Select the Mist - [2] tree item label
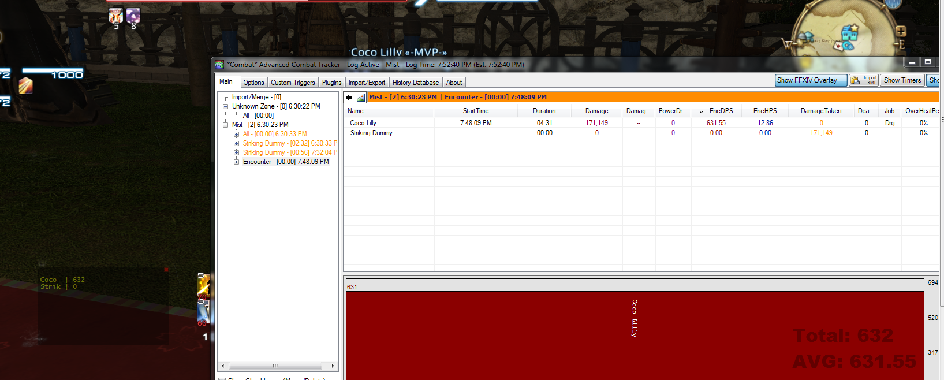Image resolution: width=944 pixels, height=380 pixels. pos(260,125)
